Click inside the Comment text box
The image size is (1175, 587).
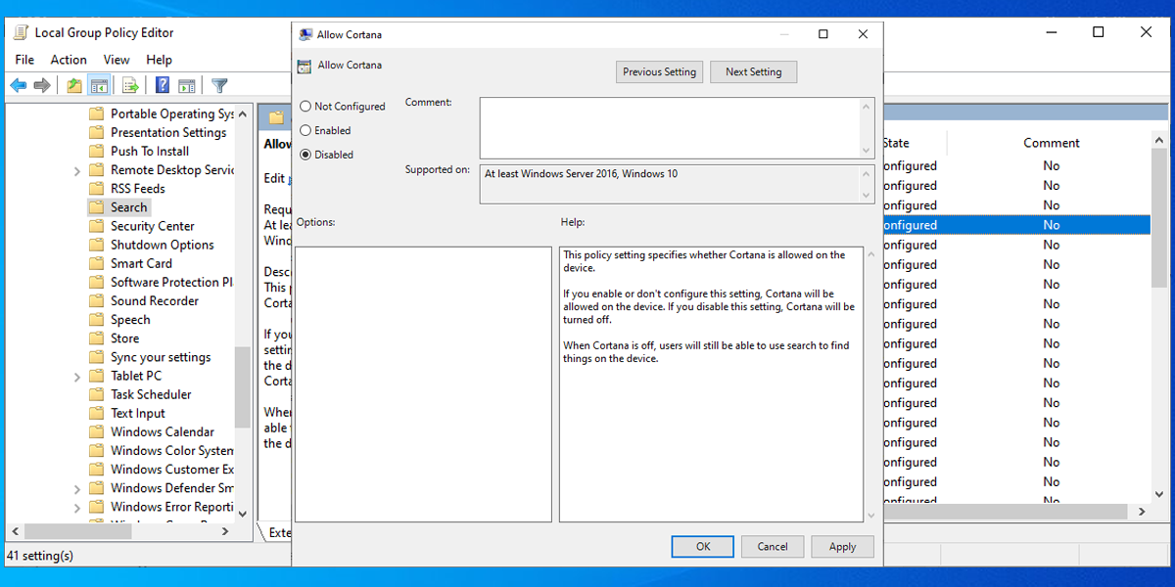(669, 127)
